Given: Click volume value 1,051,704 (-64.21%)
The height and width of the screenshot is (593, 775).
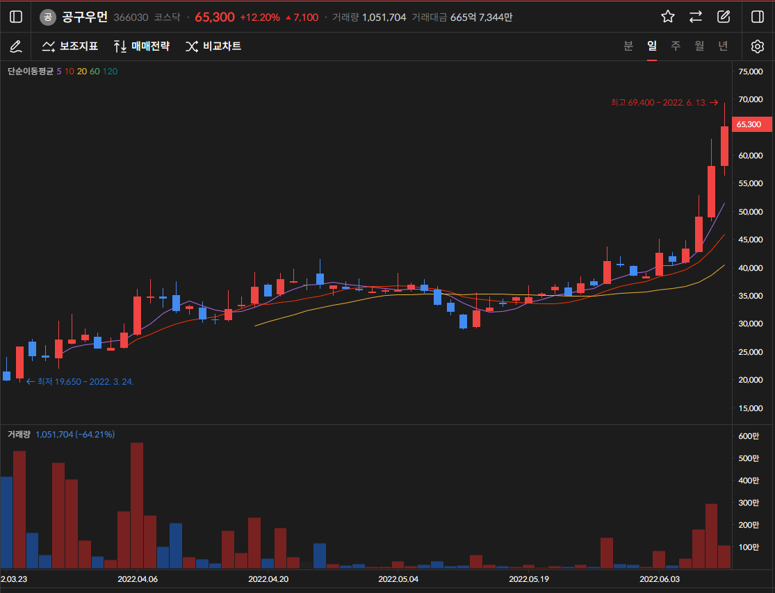Looking at the screenshot, I should (75, 434).
